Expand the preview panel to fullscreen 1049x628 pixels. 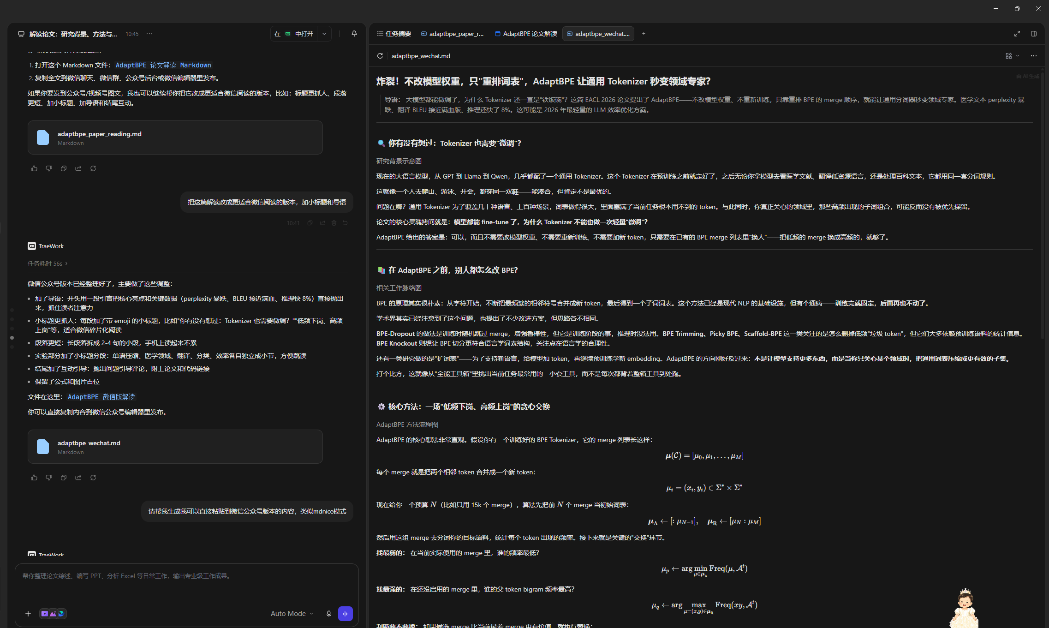(x=1017, y=34)
